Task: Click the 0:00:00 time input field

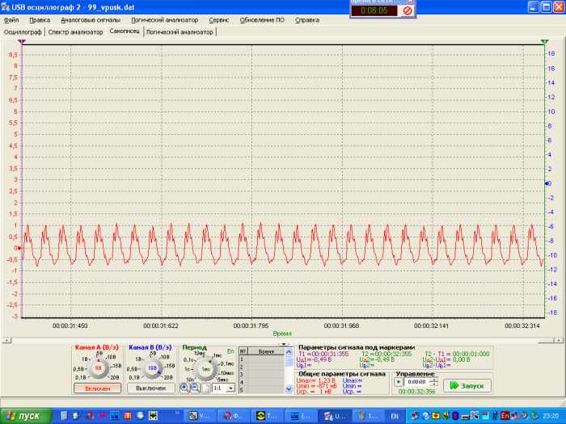Action: [417, 382]
